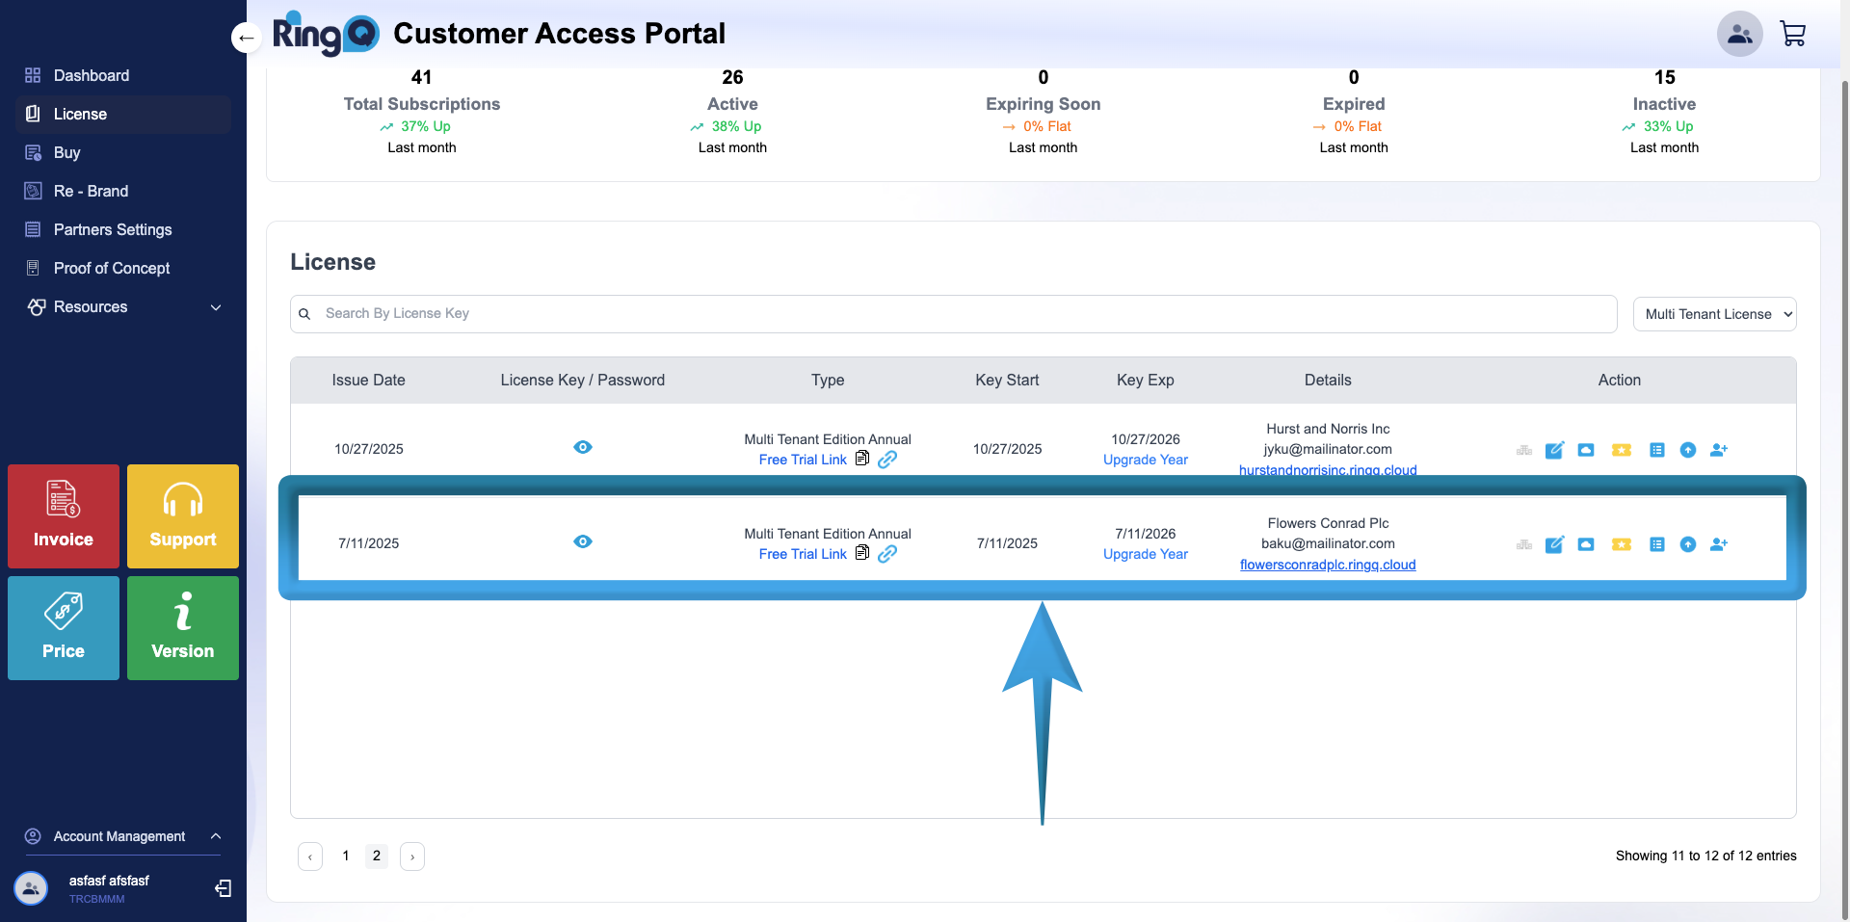Go to page 1 of the license table
Image resolution: width=1850 pixels, height=922 pixels.
coord(345,856)
